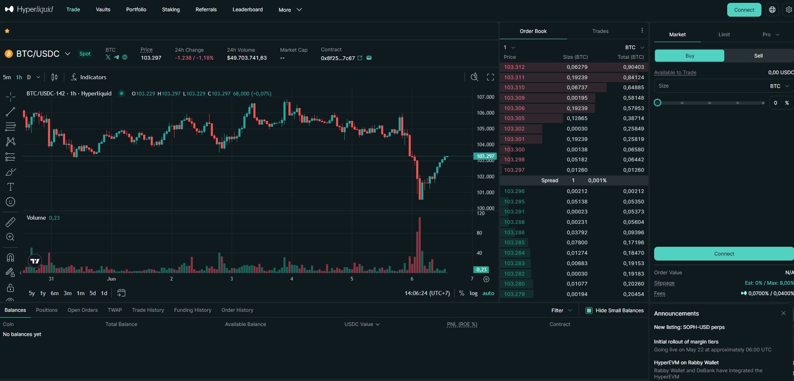794x381 pixels.
Task: Open chart settings gear near time axis
Action: (486, 279)
